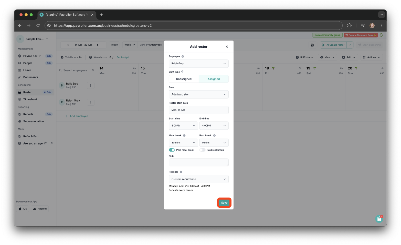Switch the schedule view to Assigned tab
The image size is (401, 245).
point(214,79)
